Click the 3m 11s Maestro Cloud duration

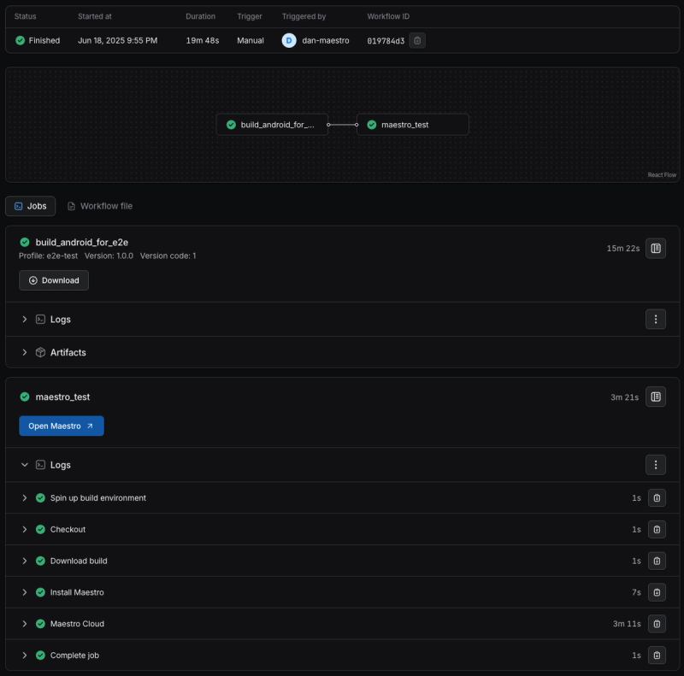click(x=627, y=624)
